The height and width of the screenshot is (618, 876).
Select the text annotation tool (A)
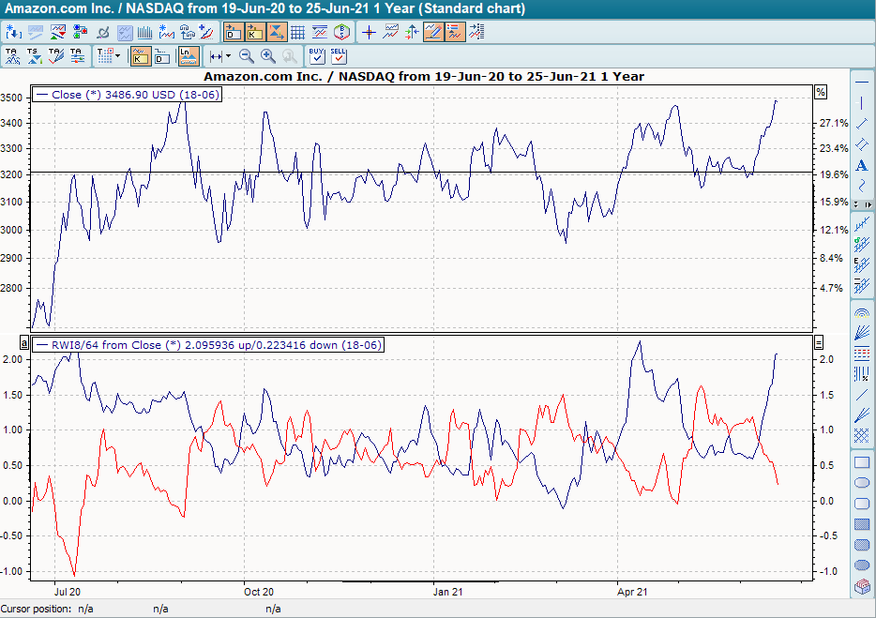pyautogui.click(x=861, y=164)
